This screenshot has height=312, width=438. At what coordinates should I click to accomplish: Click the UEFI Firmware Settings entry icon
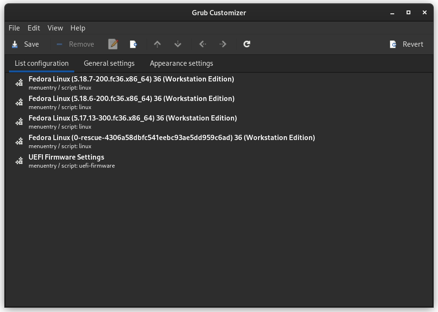coord(19,161)
